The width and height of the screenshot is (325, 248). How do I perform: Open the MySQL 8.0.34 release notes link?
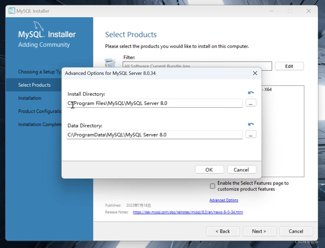tap(188, 212)
